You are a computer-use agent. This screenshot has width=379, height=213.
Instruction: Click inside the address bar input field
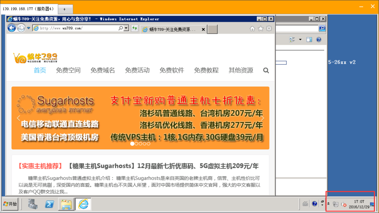point(74,28)
